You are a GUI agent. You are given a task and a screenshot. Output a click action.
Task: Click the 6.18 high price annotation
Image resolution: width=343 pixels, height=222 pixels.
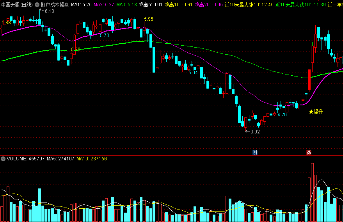[50, 11]
